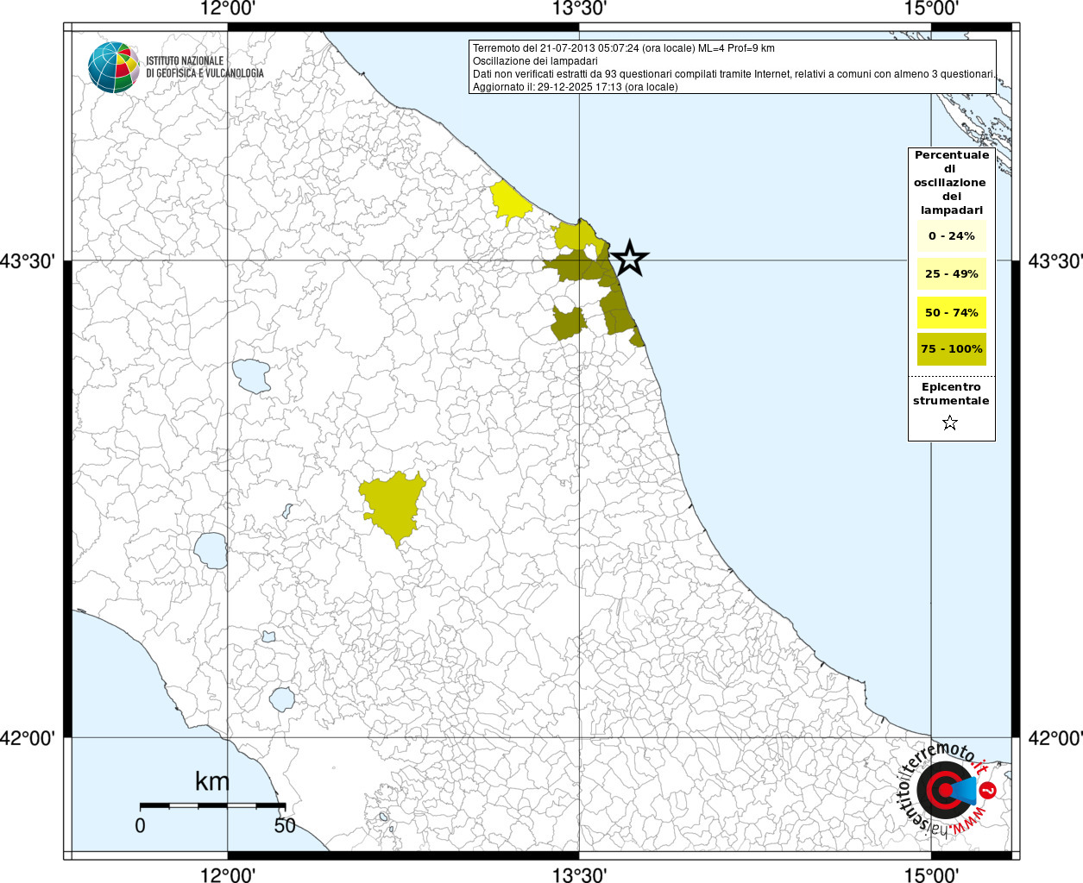The image size is (1083, 883).
Task: Click the Istituto Nazionale di Geofisica e Vulcanologia text
Action: click(205, 67)
